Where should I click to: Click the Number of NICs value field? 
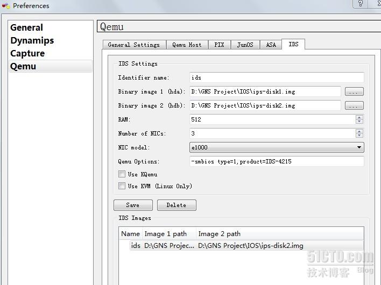272,133
